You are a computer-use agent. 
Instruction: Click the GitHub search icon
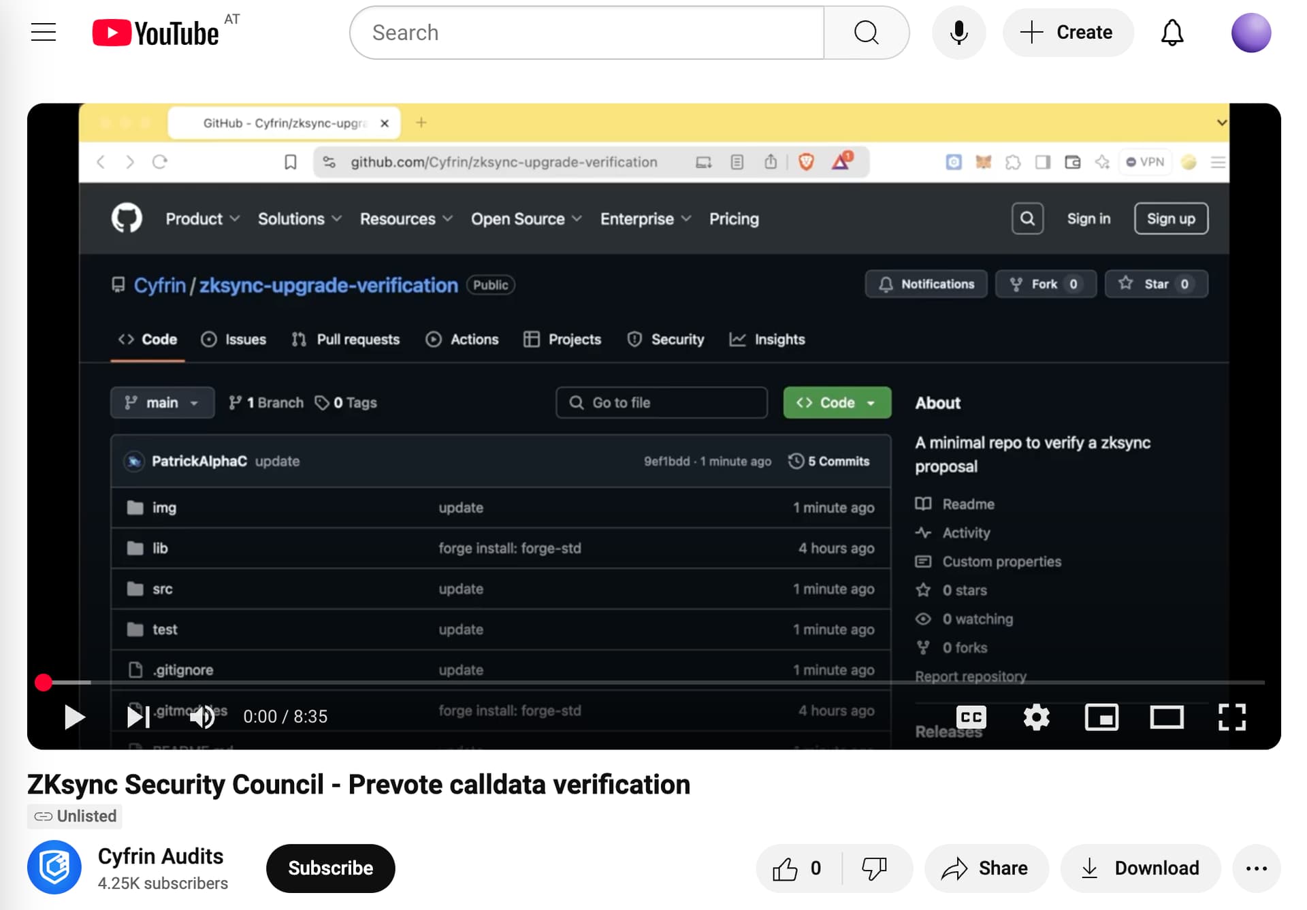click(1027, 218)
